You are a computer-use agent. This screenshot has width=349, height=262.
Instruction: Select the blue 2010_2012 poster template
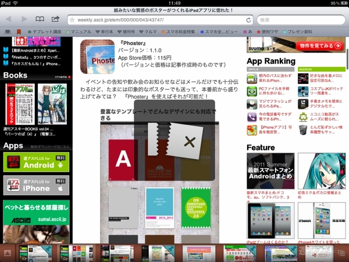point(159,208)
